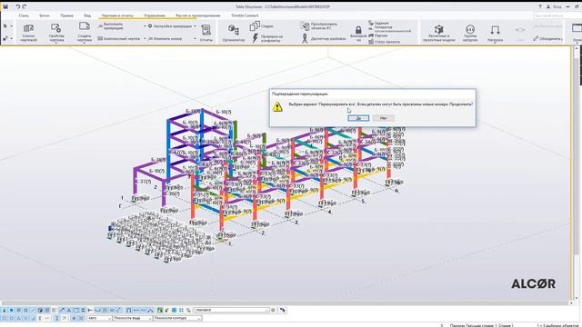Open the Задания tasks tool
582x327 pixels.
click(x=378, y=23)
